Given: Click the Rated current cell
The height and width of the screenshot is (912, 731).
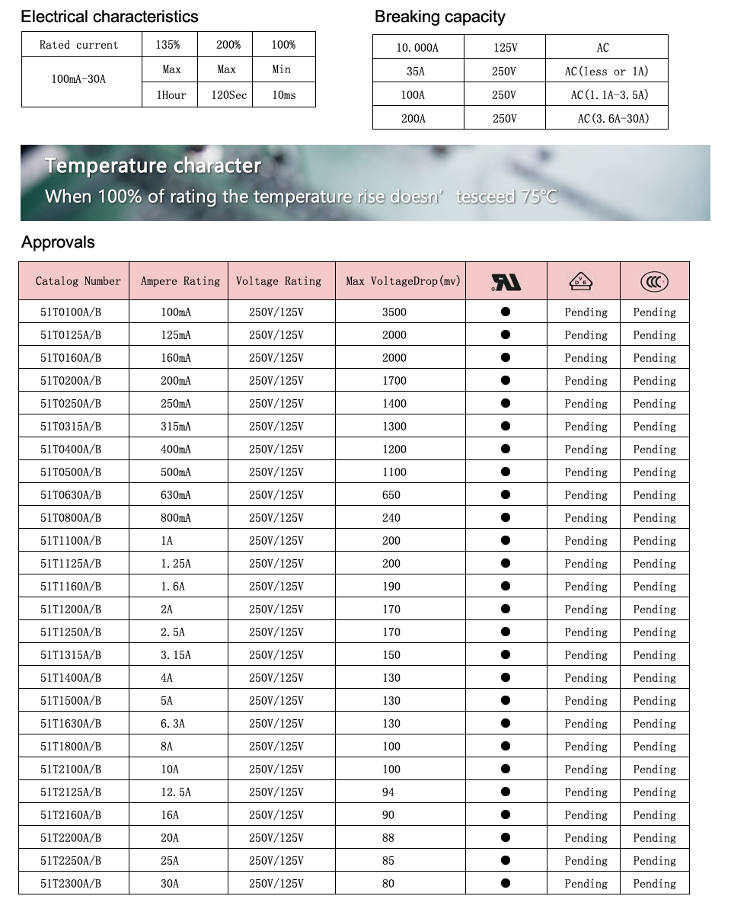Looking at the screenshot, I should (x=81, y=45).
